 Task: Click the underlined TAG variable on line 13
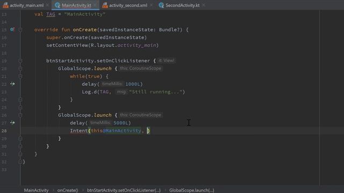point(51,14)
